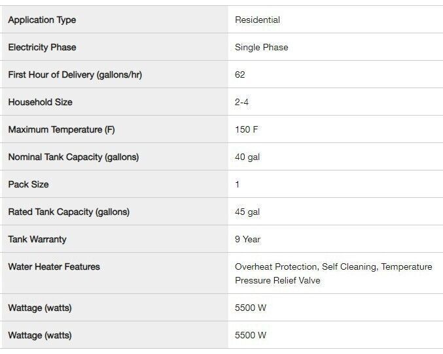Select the 2-4 household size value
The image size is (443, 354).
coord(241,102)
